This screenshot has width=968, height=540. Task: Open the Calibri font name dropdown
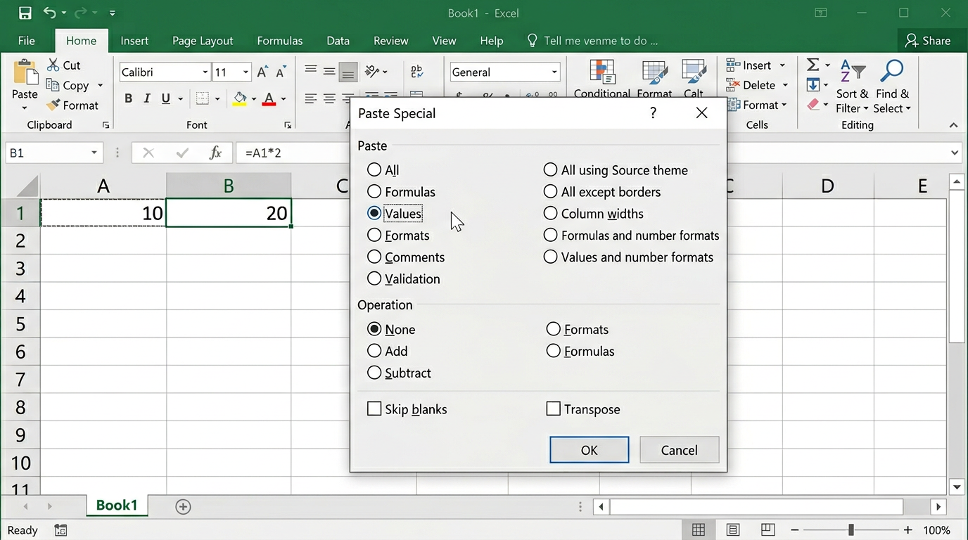205,72
